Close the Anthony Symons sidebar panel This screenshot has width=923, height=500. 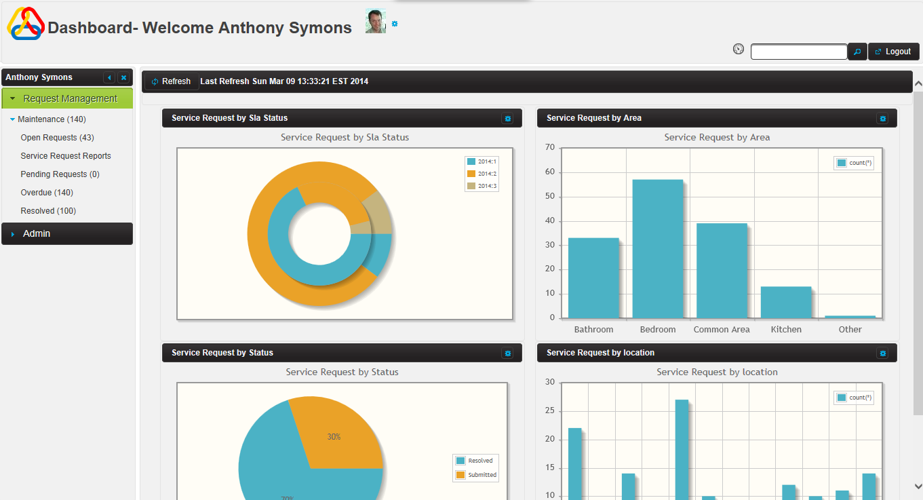(x=123, y=78)
